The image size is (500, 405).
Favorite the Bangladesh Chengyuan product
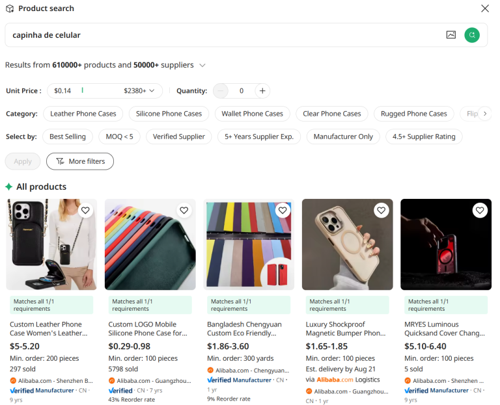tap(283, 211)
